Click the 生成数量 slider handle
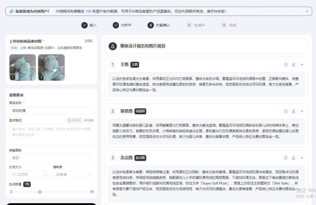 [x=40, y=192]
